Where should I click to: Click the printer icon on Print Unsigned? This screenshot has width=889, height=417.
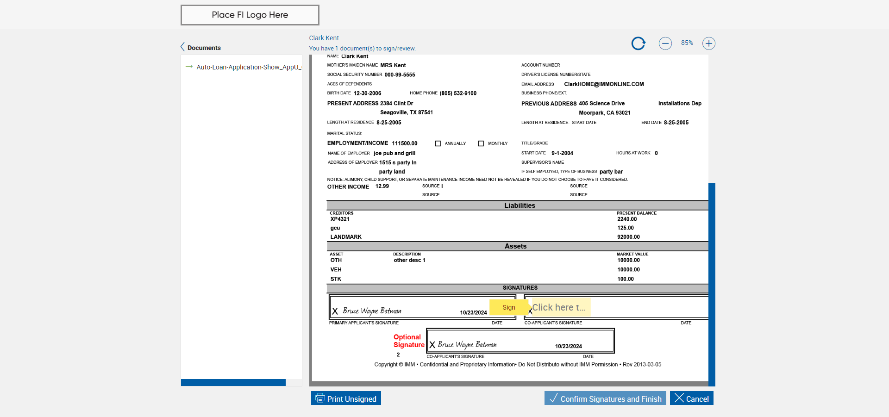click(x=320, y=398)
